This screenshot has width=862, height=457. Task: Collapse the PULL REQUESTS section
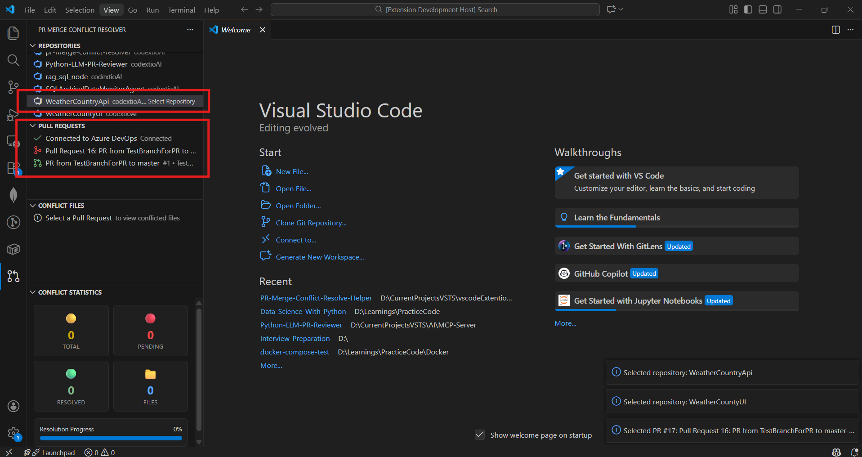pos(32,126)
